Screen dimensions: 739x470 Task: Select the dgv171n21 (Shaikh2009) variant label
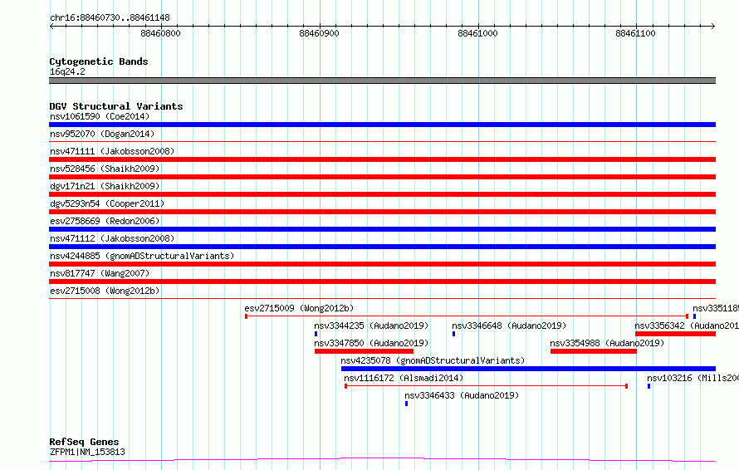(105, 186)
